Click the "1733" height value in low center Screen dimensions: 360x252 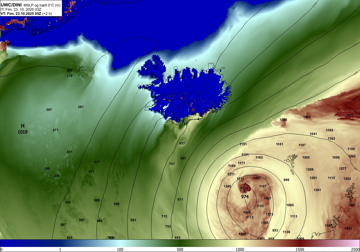[x=244, y=188]
